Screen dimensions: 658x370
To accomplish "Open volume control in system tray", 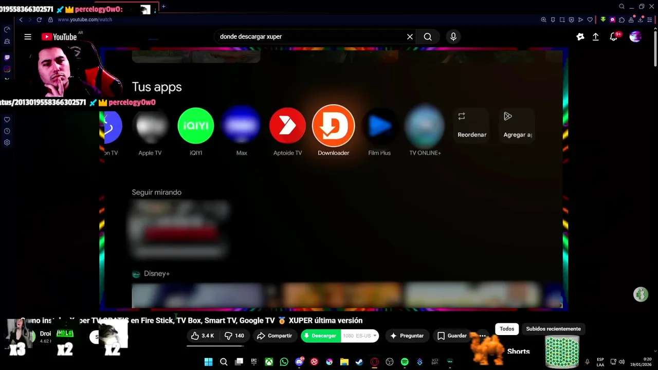I will pos(622,362).
